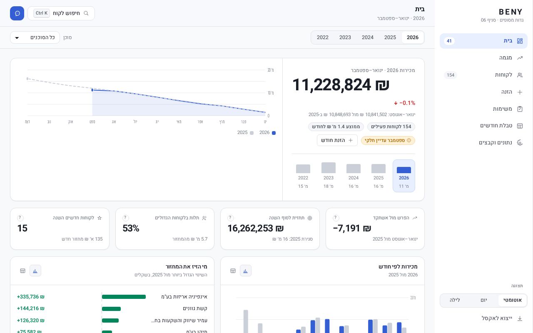
Task: Click the קשת גוונים row name
Action: point(195,308)
